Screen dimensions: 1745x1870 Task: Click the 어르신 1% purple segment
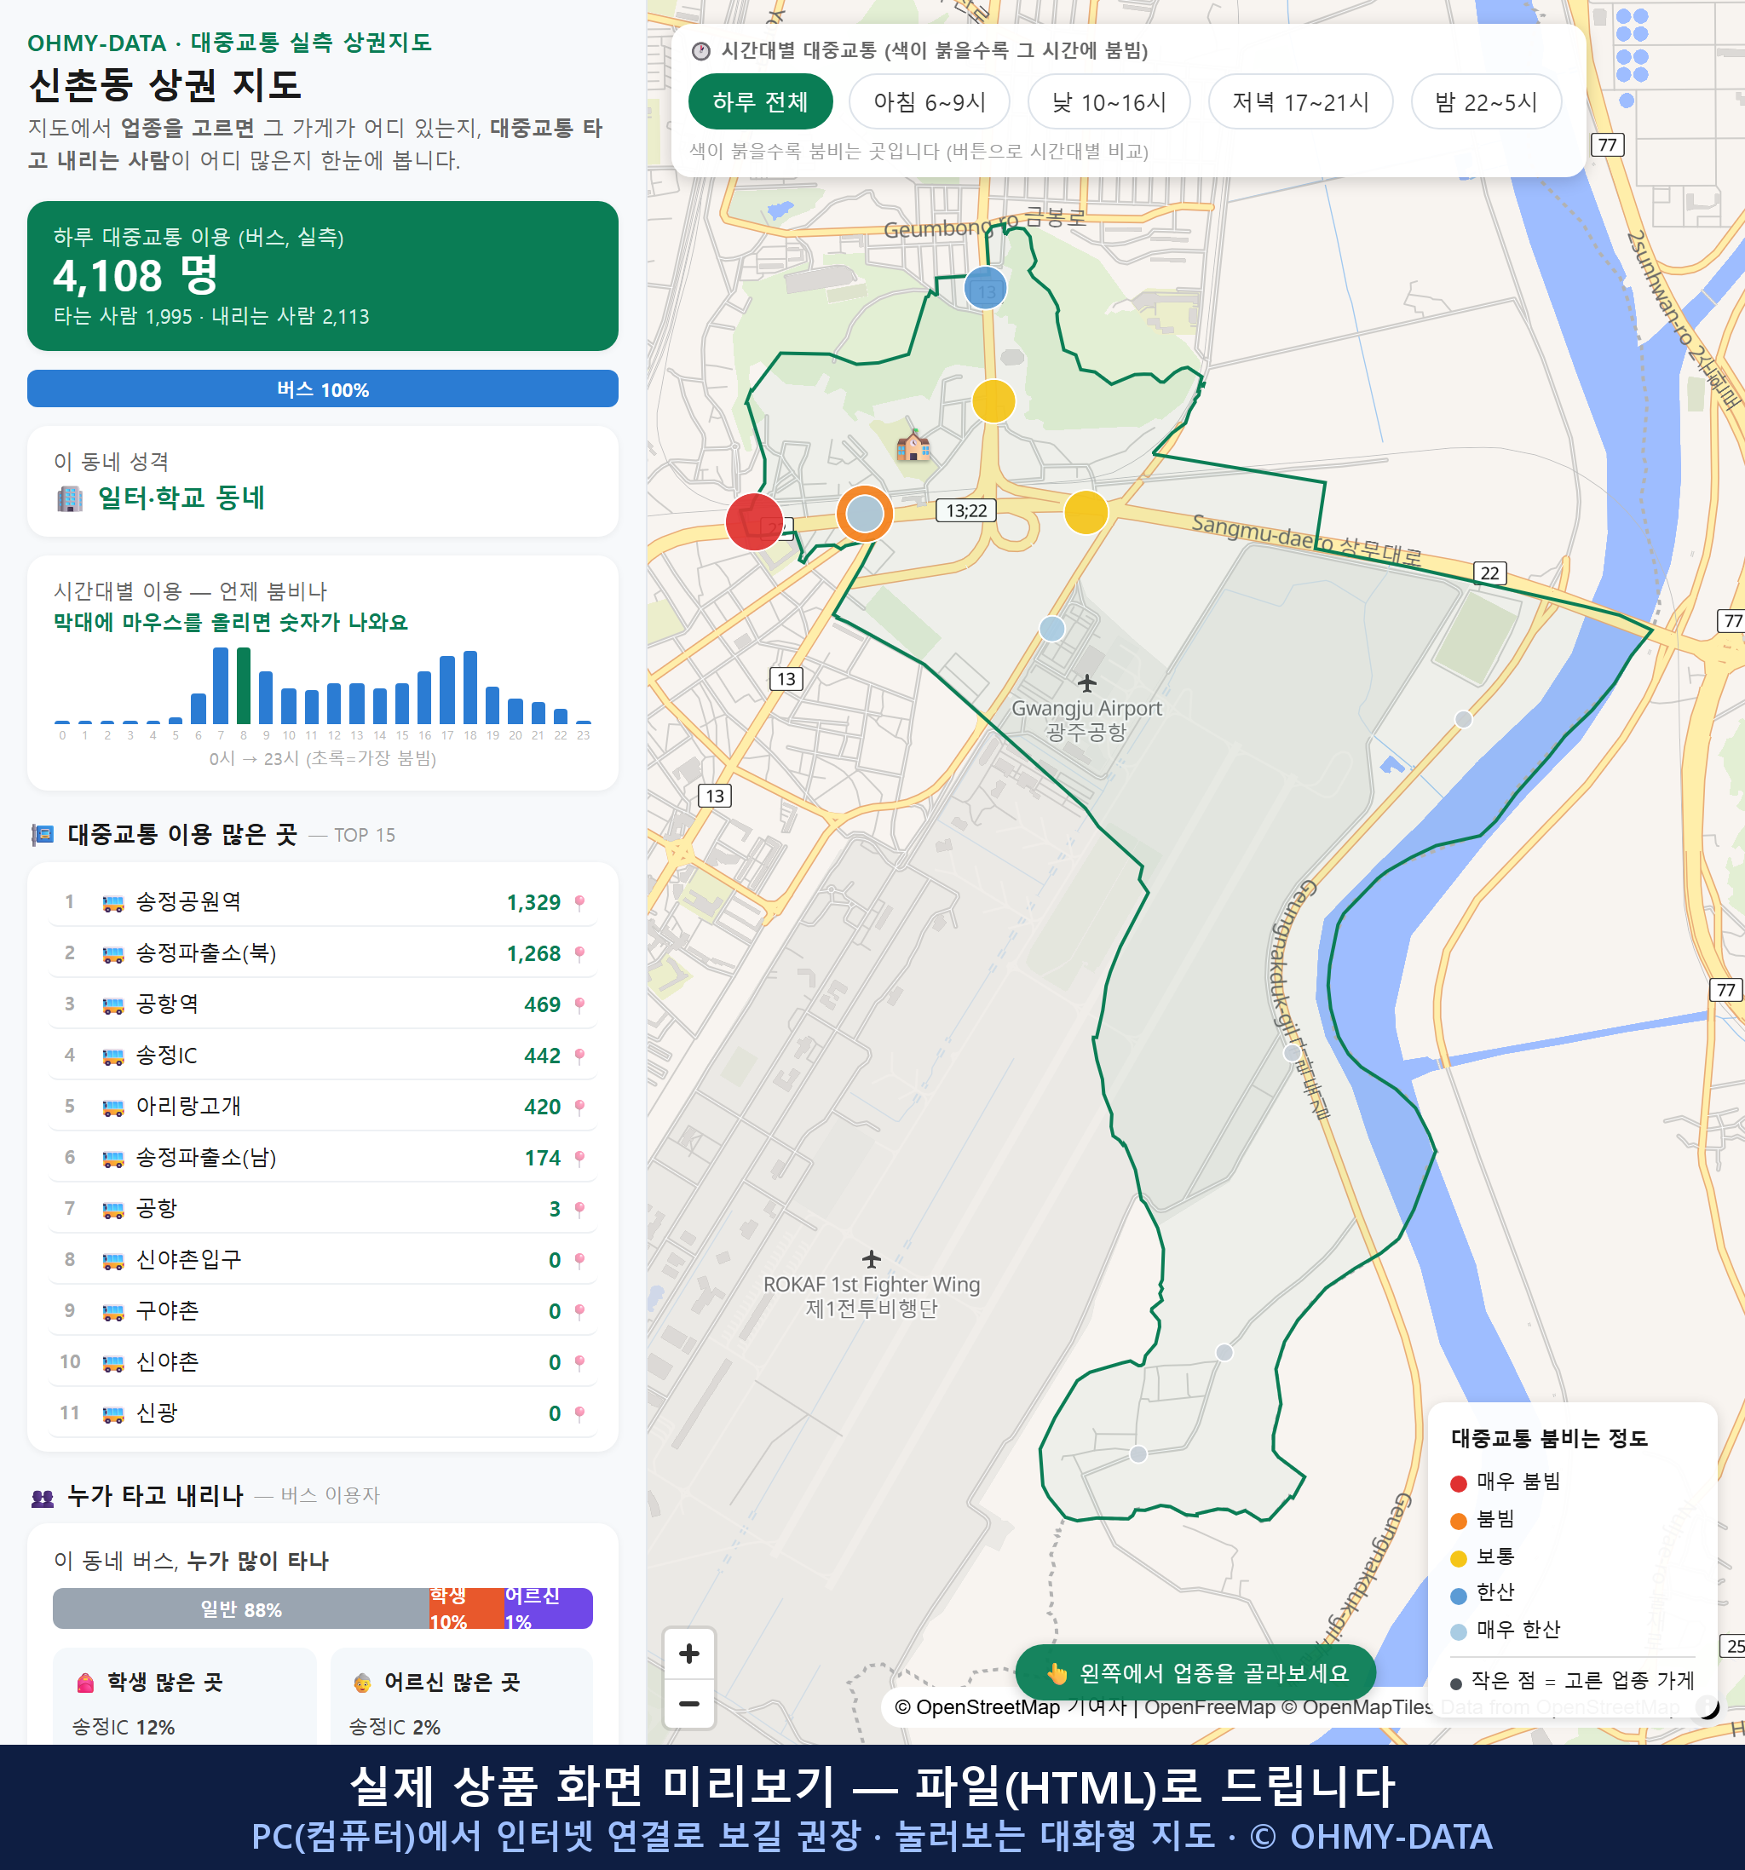549,1608
